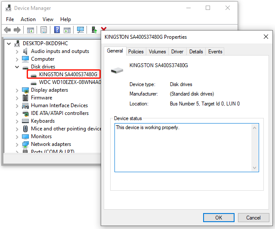This screenshot has width=275, height=229.
Task: Click the Cancel button
Action: pos(253,218)
